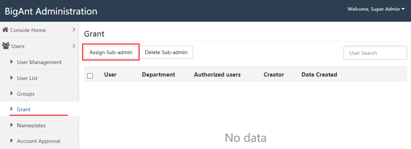Click the Users group icon
This screenshot has width=411, height=149.
click(6, 46)
